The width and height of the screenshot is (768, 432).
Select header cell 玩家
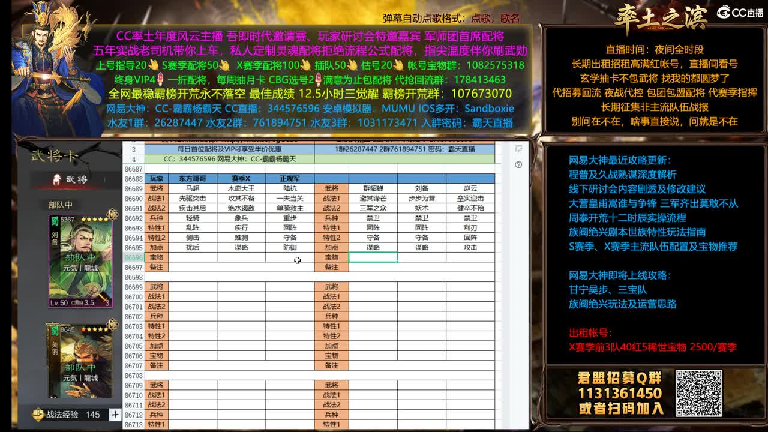click(x=156, y=179)
